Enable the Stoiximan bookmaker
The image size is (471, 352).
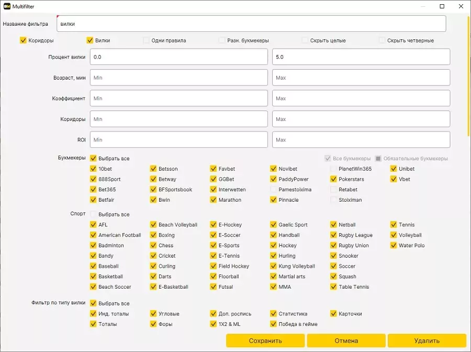point(333,200)
